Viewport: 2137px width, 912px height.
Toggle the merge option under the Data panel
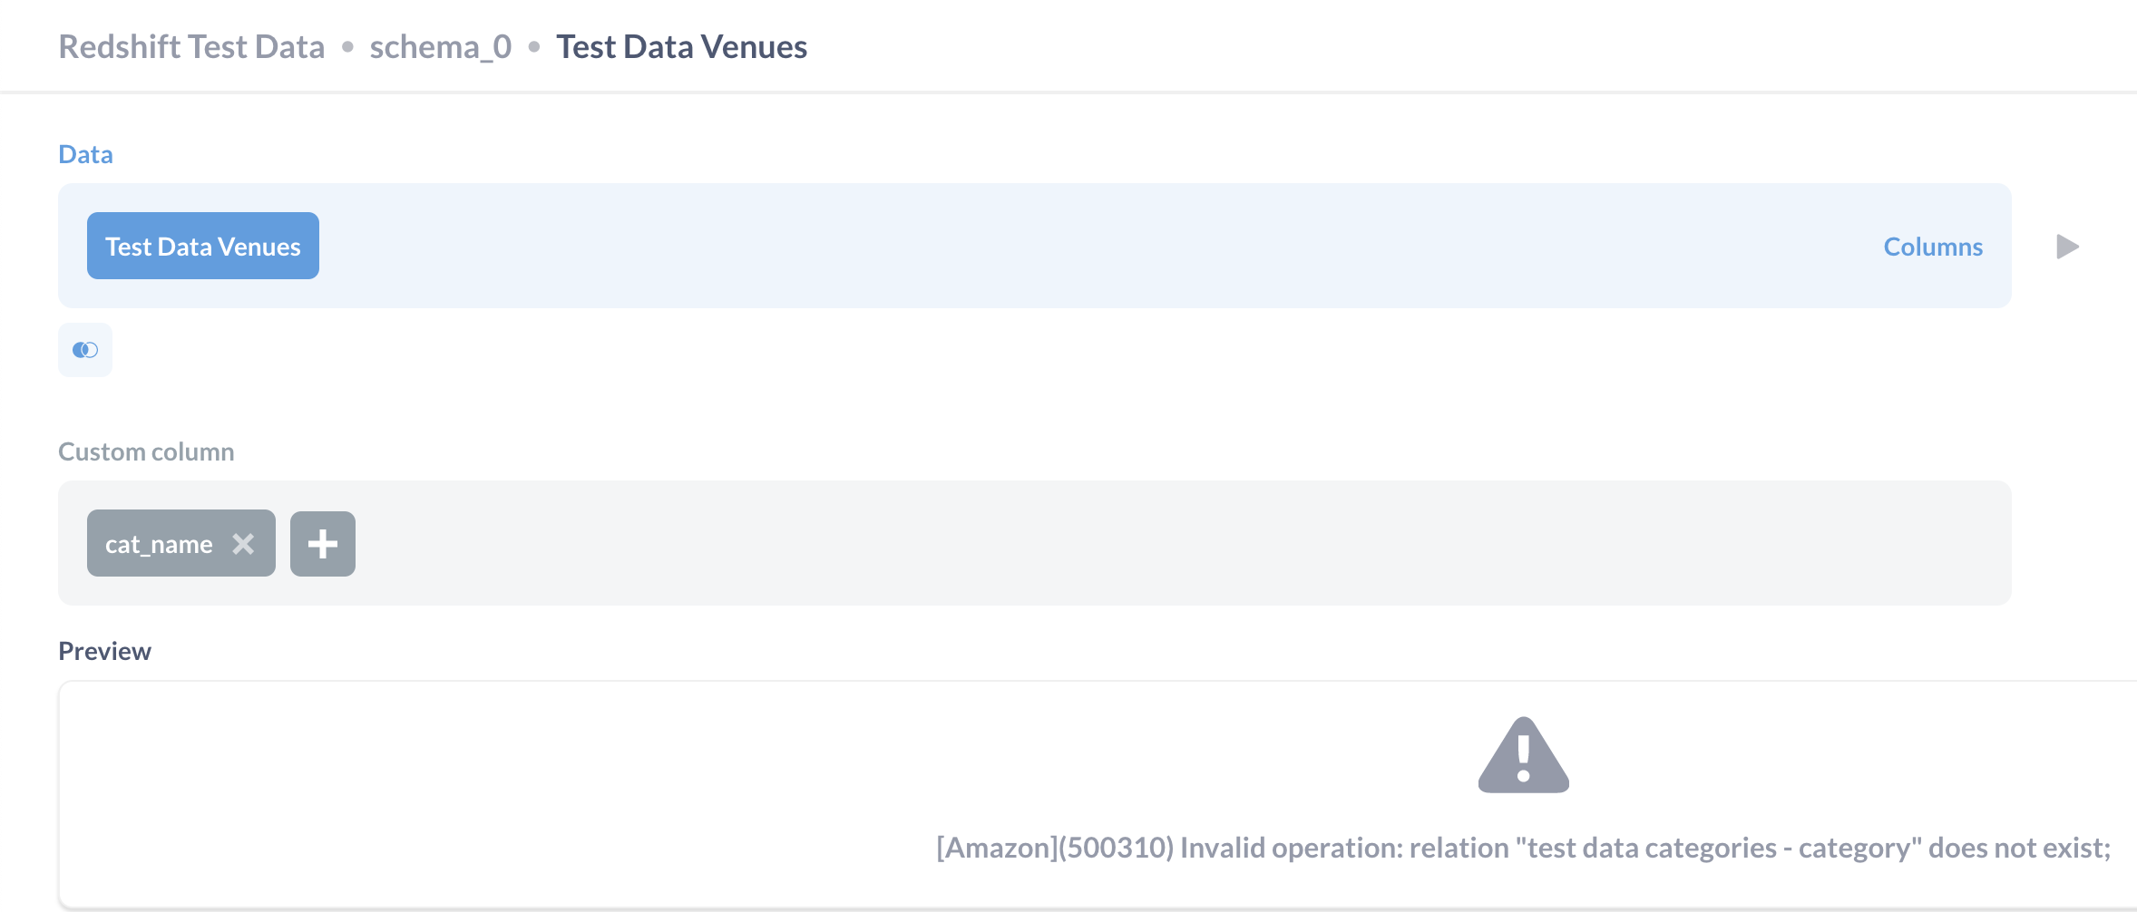pyautogui.click(x=84, y=350)
